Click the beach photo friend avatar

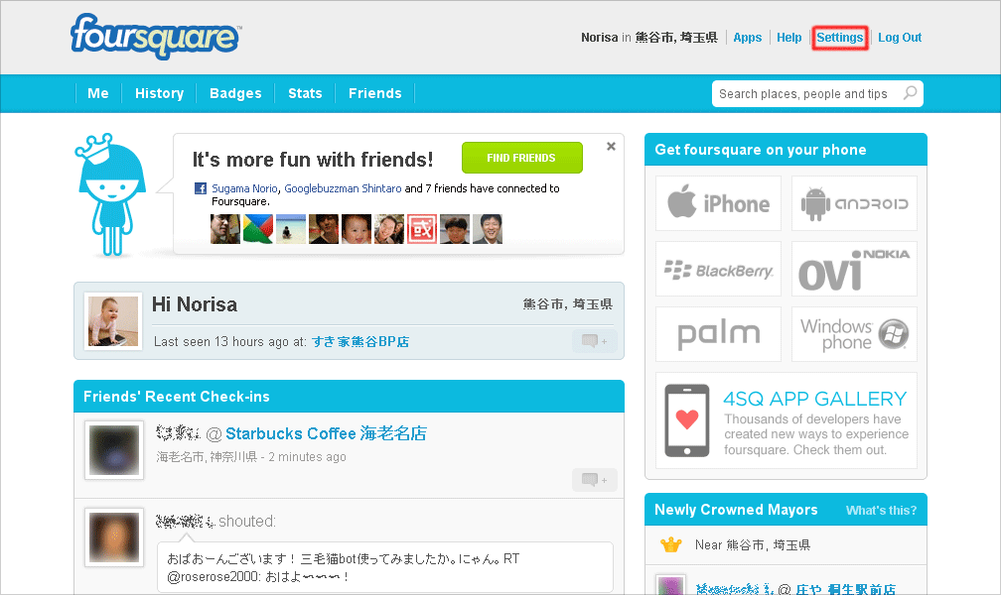pos(290,229)
